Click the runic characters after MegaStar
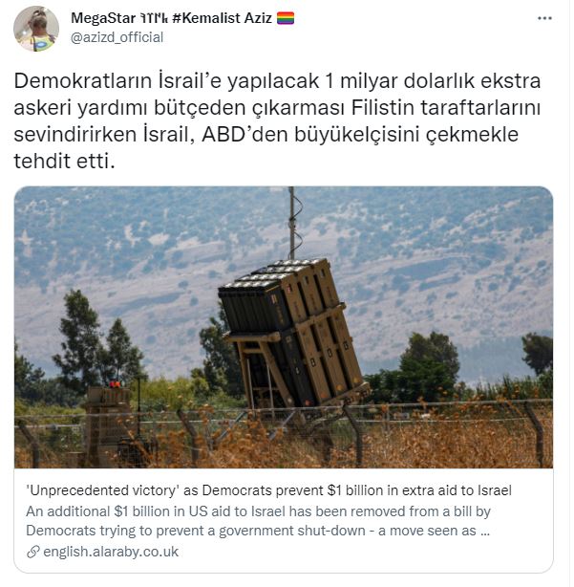 [x=155, y=18]
